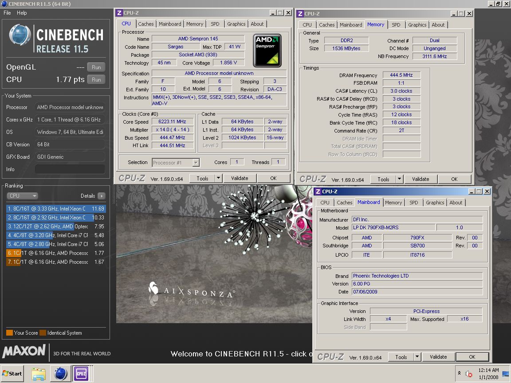Click Validate in the CPU-Z CPU window
Image resolution: width=511 pixels, height=383 pixels.
click(240, 178)
